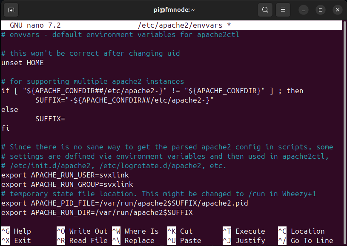Click the Location shortcut label
347x246 pixels.
coord(307,231)
